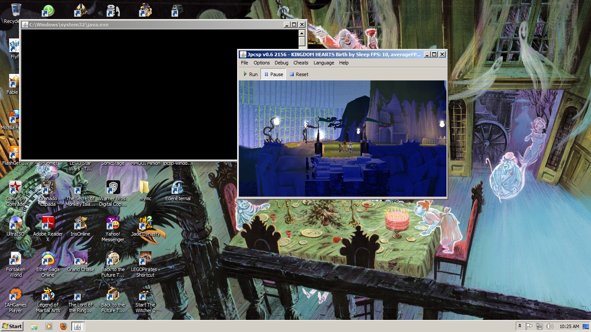Click the Run button in Jpcsp
Screen dimensions: 591x332
[250, 74]
